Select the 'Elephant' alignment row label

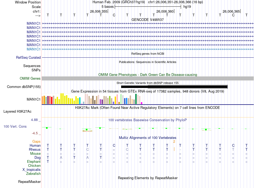click(x=34, y=161)
